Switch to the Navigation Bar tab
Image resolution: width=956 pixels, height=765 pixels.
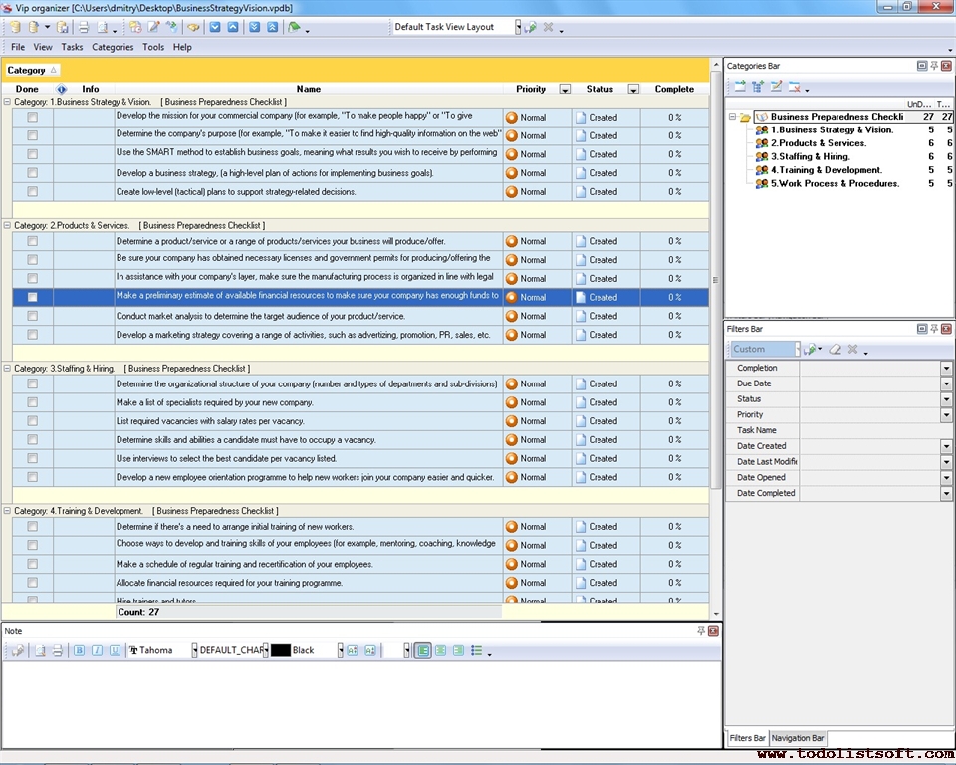798,738
